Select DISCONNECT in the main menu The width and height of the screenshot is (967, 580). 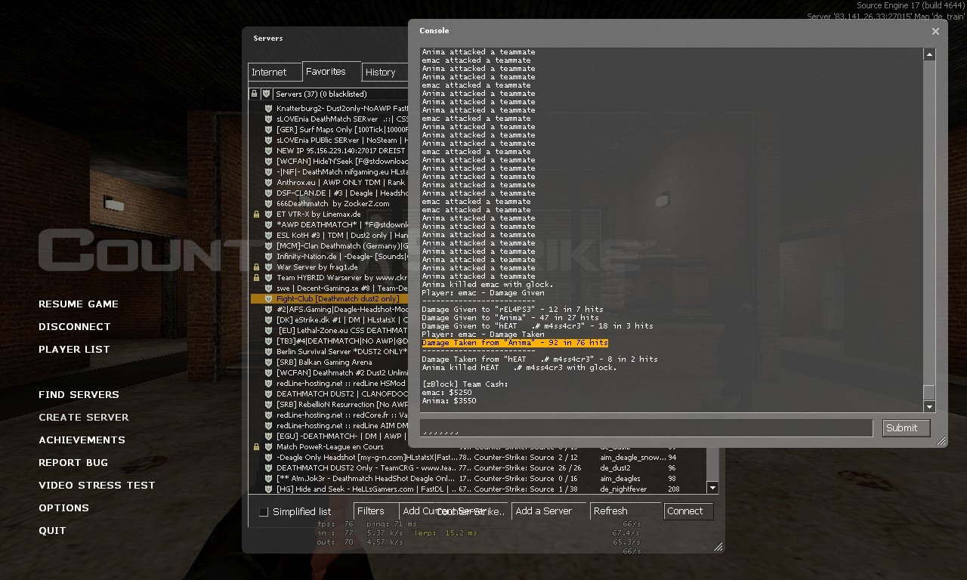pos(75,327)
